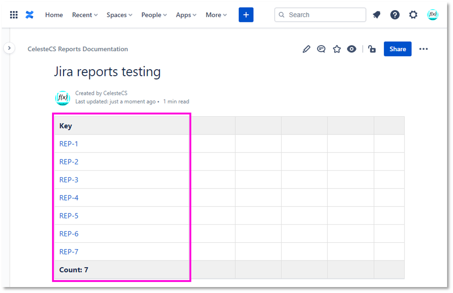This screenshot has height=293, width=453.
Task: Expand the Spaces dropdown menu
Action: [119, 15]
